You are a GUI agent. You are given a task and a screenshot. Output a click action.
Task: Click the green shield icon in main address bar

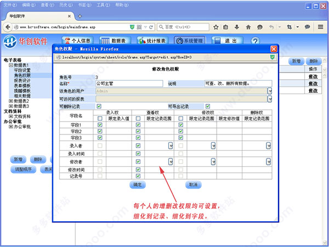tap(132, 27)
